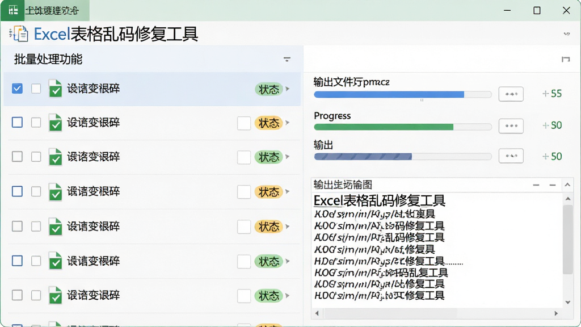Tick the white square box before sixth row badge

coord(244,261)
